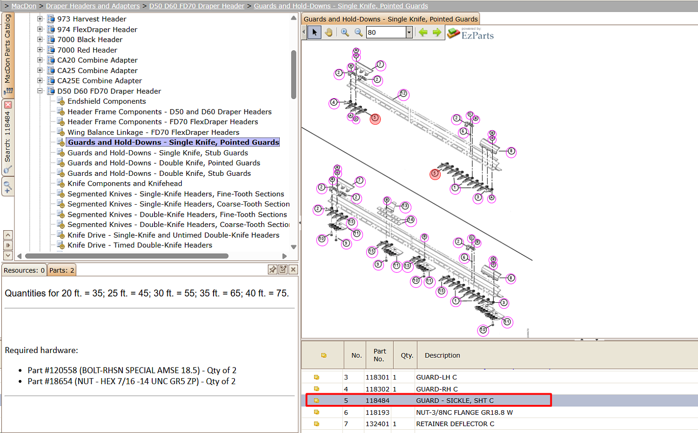Select the NUT-3/8NC FLANGE GR18.8 W description

coord(464,412)
